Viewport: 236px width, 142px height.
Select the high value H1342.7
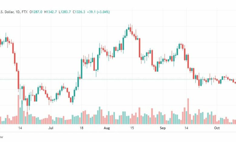(x=51, y=12)
